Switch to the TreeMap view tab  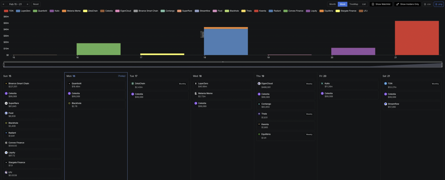click(x=353, y=4)
